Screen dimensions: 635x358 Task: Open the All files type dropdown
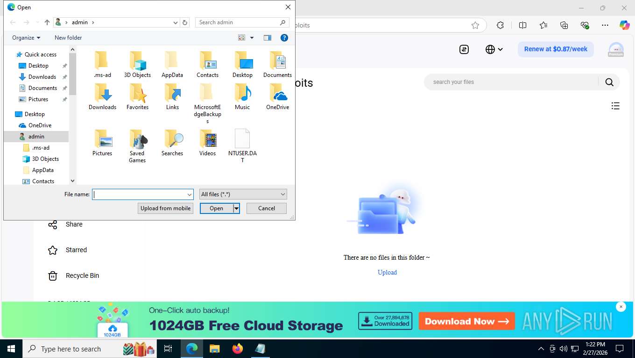pos(243,194)
